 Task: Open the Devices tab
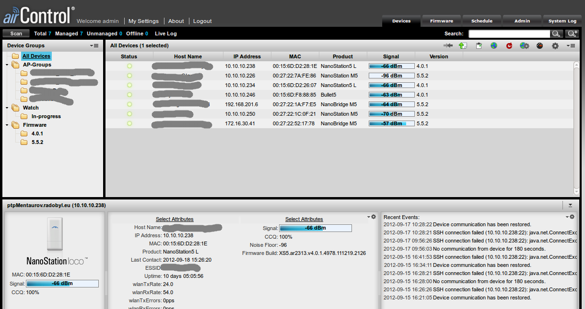point(401,21)
